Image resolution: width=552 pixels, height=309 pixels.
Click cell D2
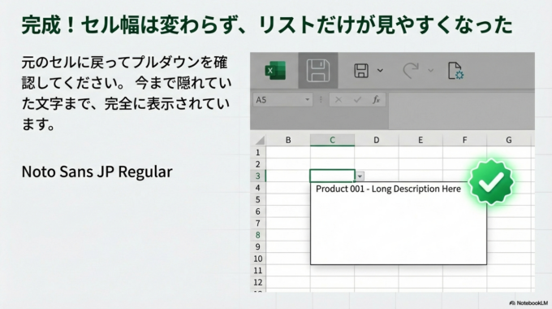(x=377, y=164)
